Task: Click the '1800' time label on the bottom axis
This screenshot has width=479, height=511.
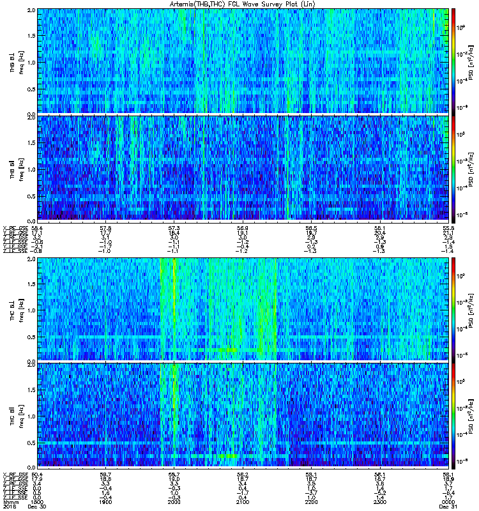Action: tap(36, 502)
